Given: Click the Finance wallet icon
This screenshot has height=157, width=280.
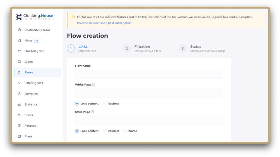Looking at the screenshot, I should [19, 126].
